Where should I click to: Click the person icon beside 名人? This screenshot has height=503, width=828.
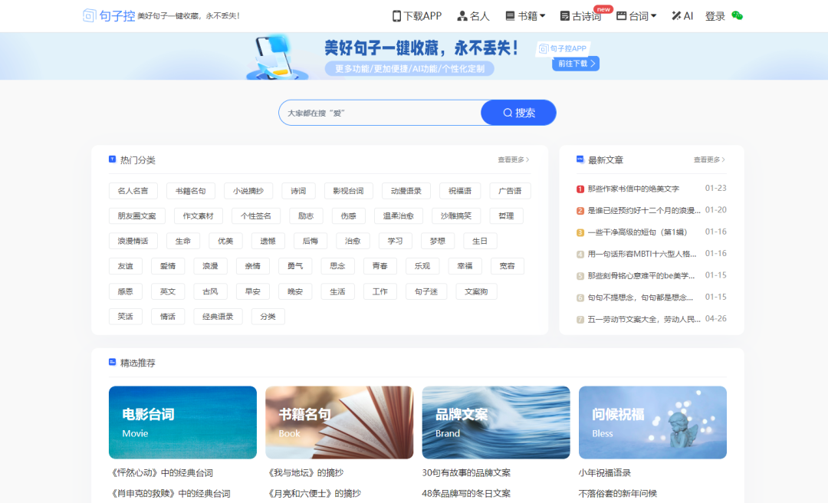462,16
